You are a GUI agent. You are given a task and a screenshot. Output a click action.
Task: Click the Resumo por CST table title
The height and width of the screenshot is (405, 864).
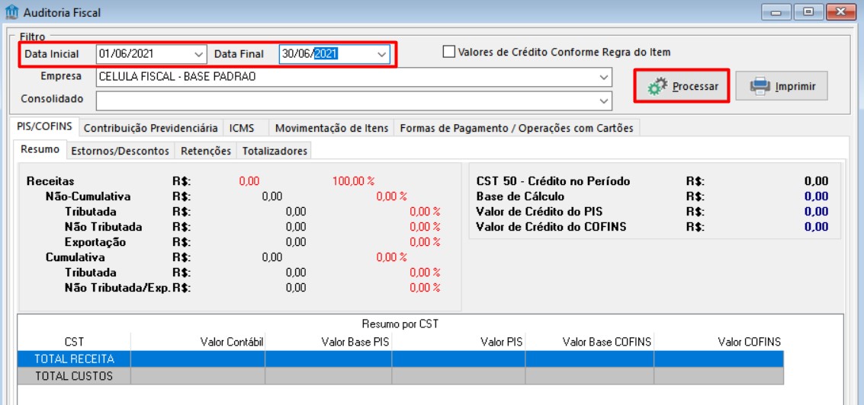[x=400, y=324]
